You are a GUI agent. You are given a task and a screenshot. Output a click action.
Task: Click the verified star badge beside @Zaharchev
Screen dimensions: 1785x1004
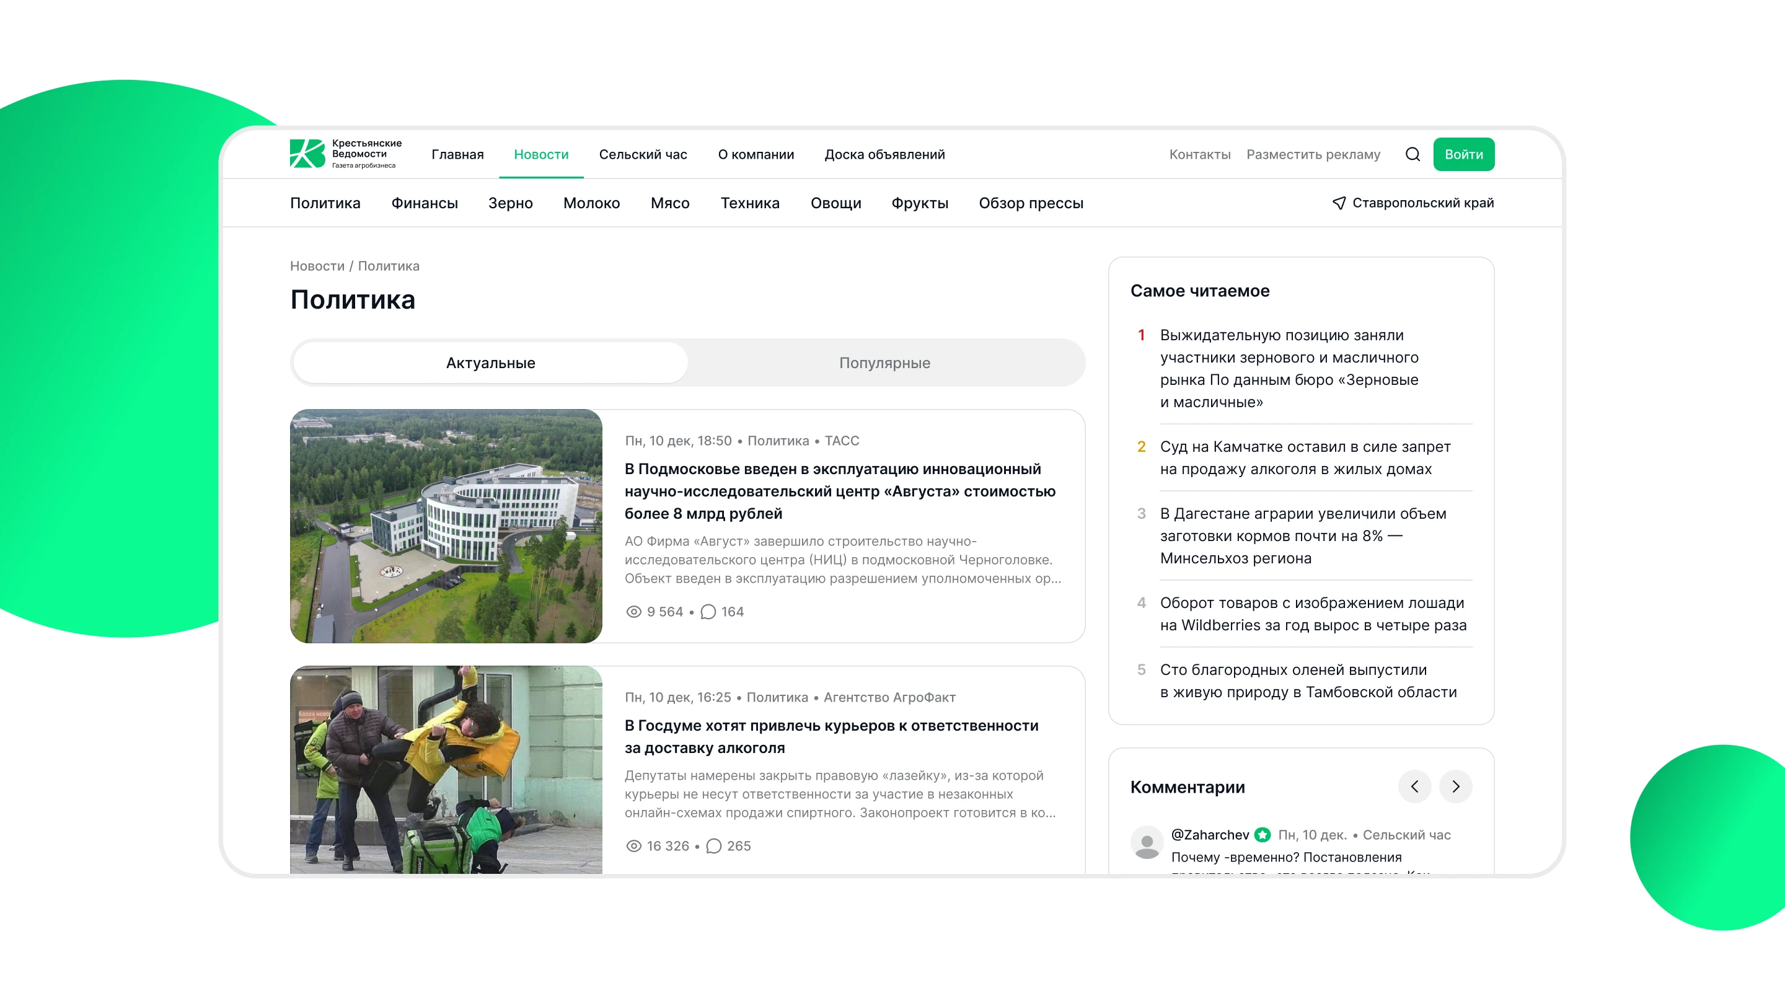1263,835
